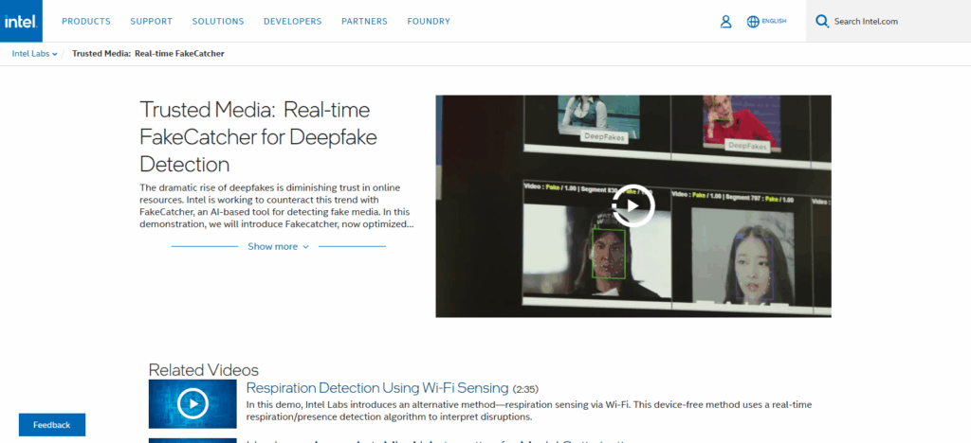Viewport: 971px width, 443px height.
Task: Open the Developers menu
Action: click(292, 21)
